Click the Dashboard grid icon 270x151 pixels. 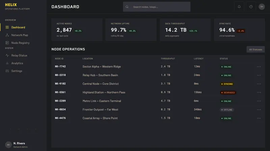(x=7, y=28)
